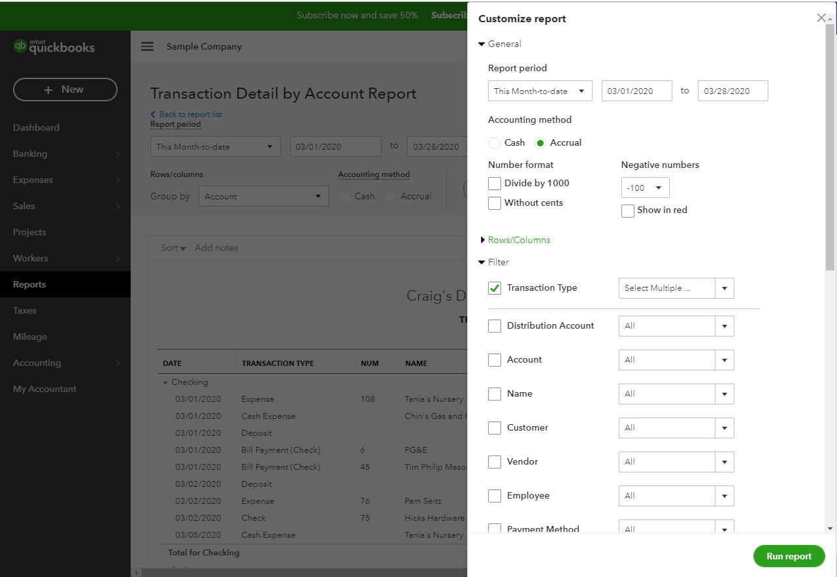The height and width of the screenshot is (577, 837).
Task: Click Hicks Hardware check row
Action: pyautogui.click(x=314, y=518)
